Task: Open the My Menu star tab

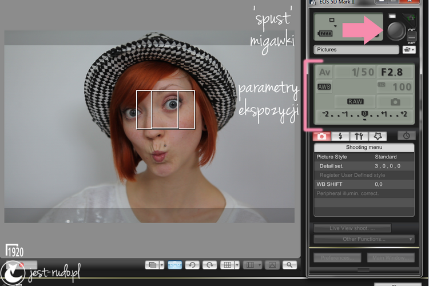Action: pos(378,136)
